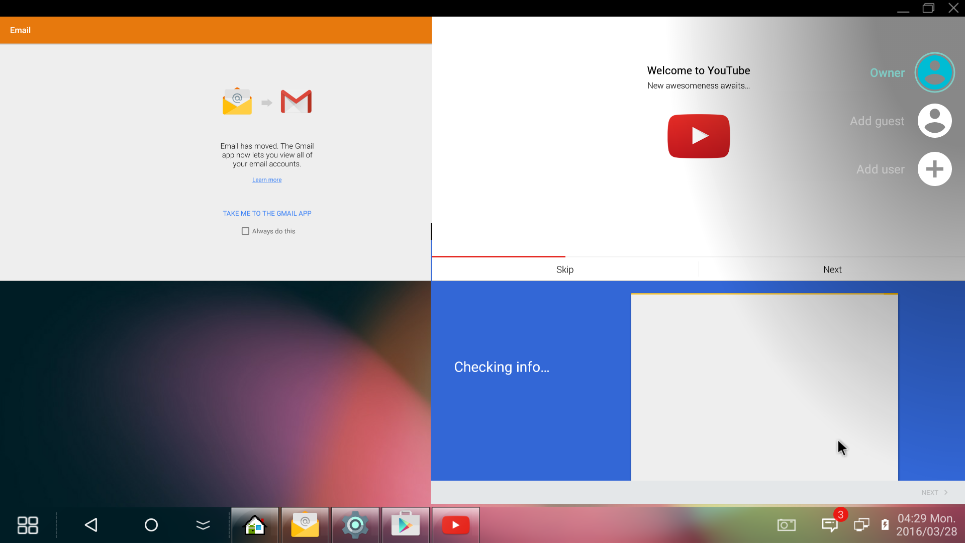Check the battery charging indicator
The height and width of the screenshot is (543, 965).
[x=885, y=525]
